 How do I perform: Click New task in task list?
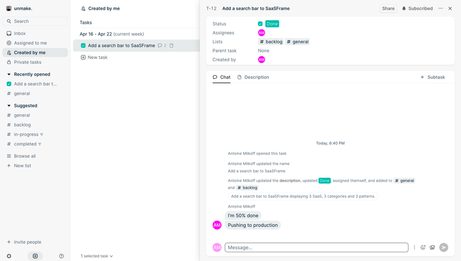coord(94,57)
